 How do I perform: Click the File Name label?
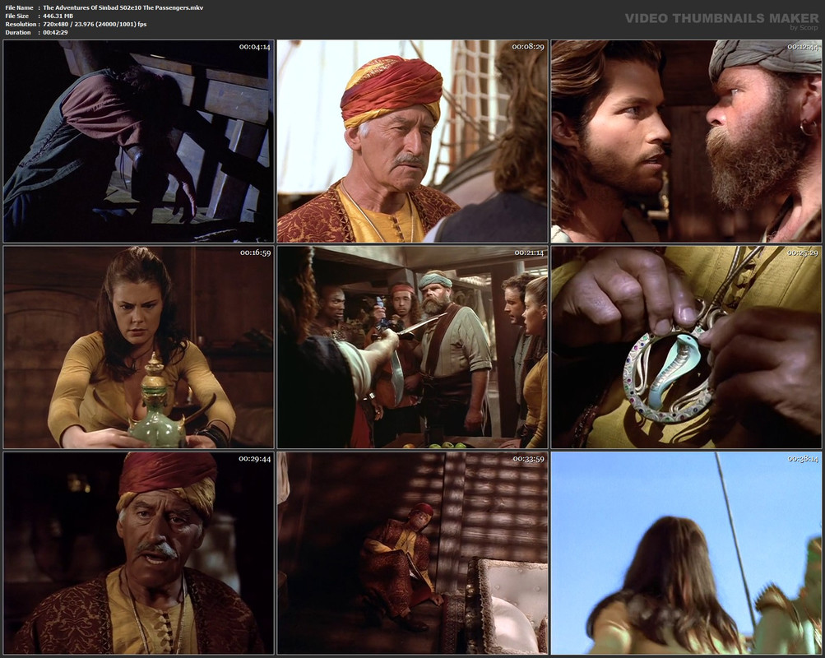[20, 7]
